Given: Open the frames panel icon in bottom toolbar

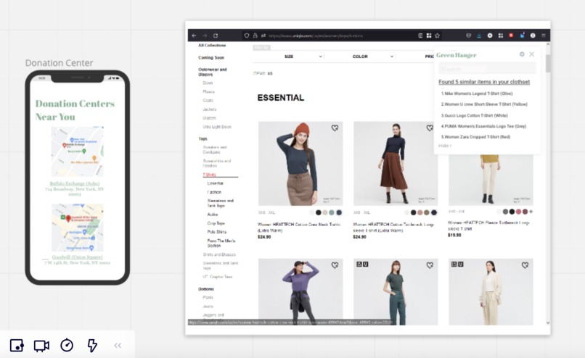Looking at the screenshot, I should (17, 346).
